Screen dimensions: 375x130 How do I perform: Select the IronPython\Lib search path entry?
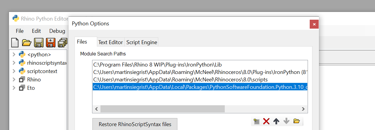[x=157, y=65]
